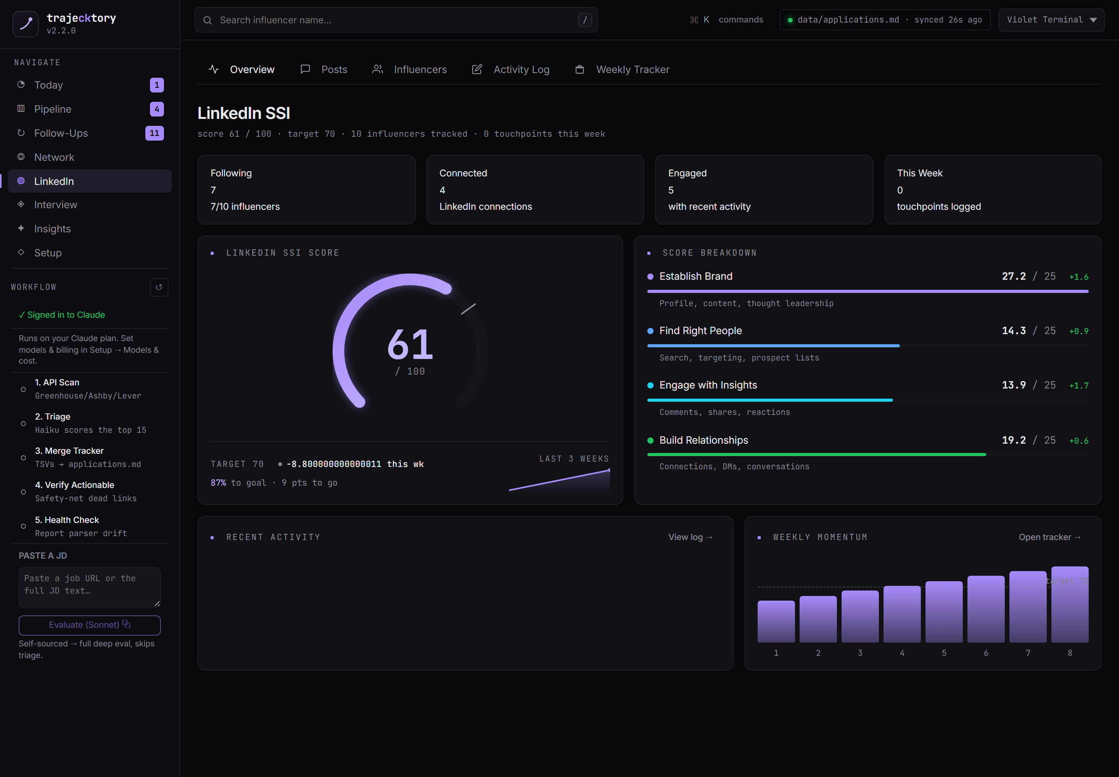Click the Network circle icon
The height and width of the screenshot is (777, 1119).
(x=21, y=157)
